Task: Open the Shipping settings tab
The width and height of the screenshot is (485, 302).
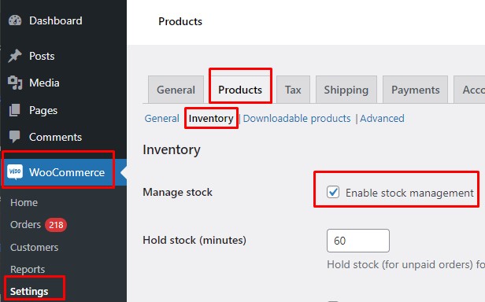Action: coord(346,90)
